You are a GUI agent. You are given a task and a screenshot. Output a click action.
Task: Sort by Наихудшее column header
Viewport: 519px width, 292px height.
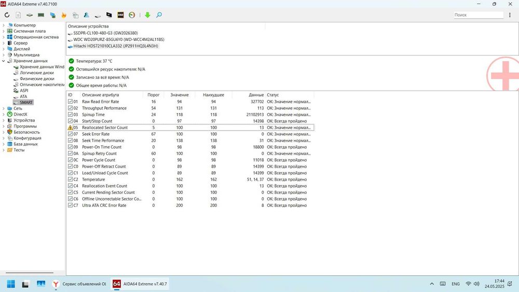[213, 95]
